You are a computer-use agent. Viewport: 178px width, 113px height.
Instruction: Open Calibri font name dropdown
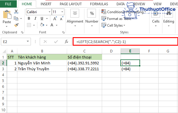coord(50,12)
